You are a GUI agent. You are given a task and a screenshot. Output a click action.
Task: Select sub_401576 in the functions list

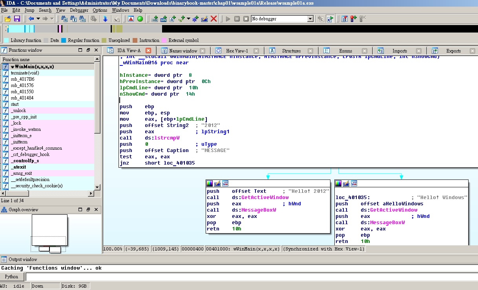click(22, 85)
